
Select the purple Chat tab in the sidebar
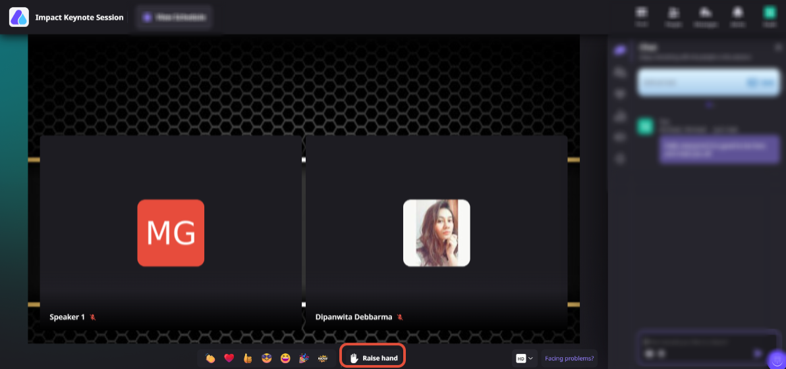[621, 50]
